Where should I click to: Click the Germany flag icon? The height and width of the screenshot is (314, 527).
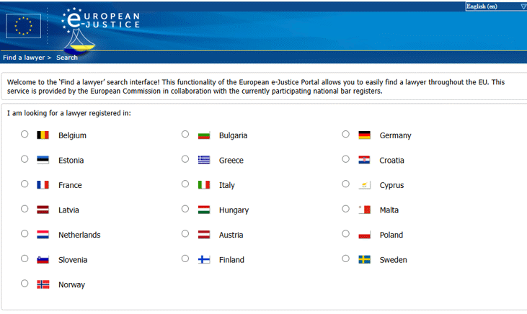pos(364,135)
